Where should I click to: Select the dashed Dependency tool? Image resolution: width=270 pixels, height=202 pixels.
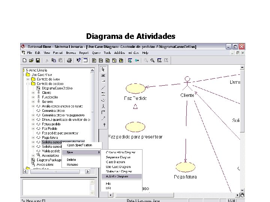point(103,119)
